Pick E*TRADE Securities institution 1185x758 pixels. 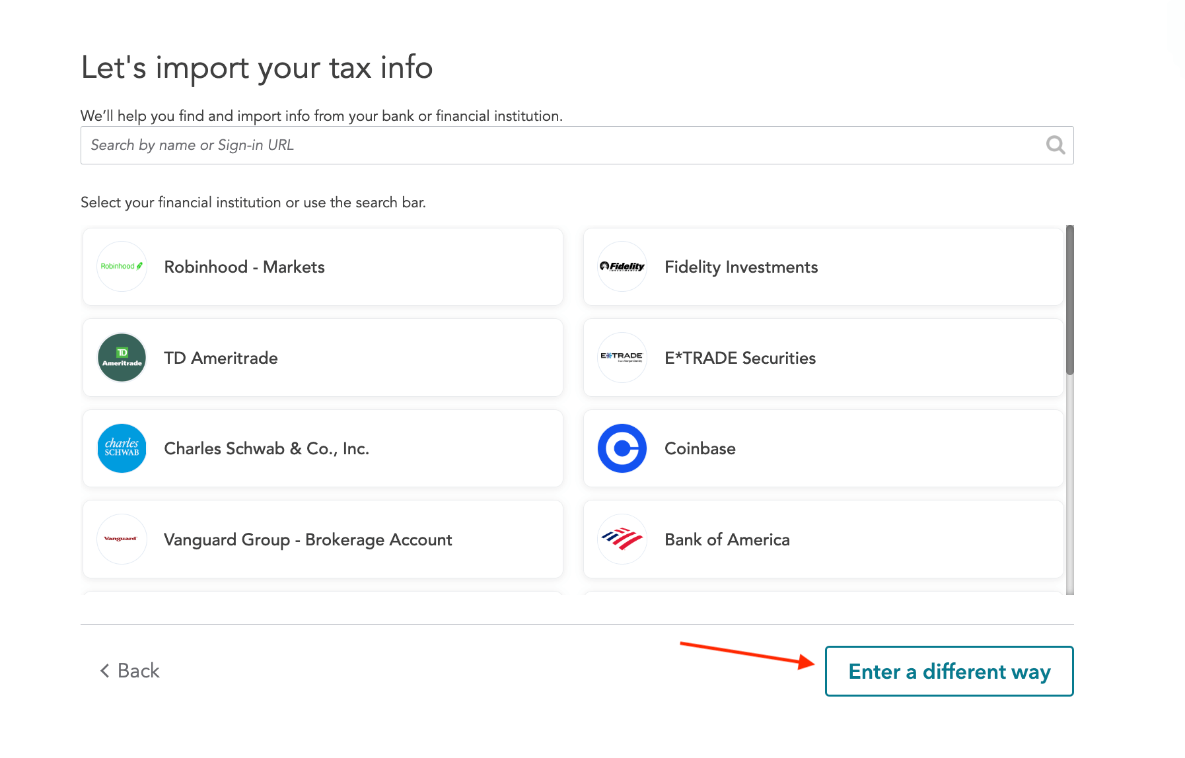point(740,358)
